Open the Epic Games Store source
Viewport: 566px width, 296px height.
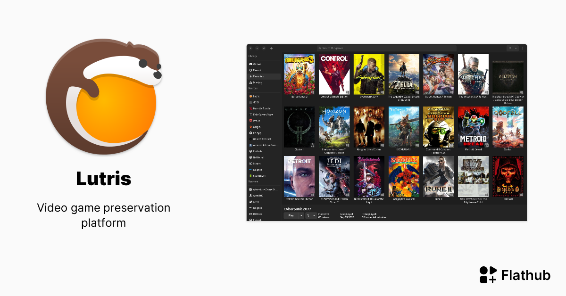(x=264, y=115)
